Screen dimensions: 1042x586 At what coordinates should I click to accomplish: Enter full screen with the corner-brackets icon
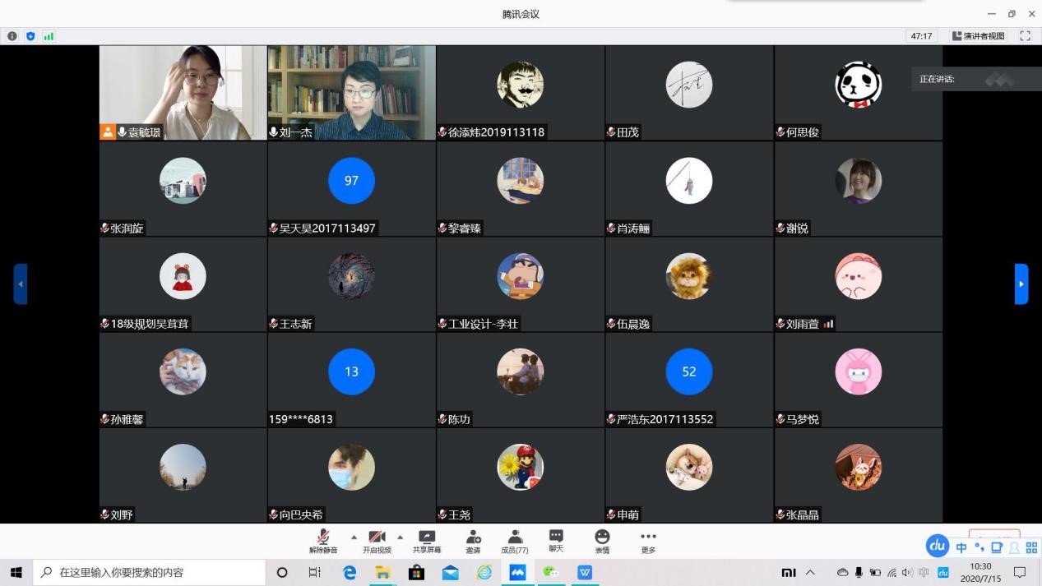click(1025, 36)
